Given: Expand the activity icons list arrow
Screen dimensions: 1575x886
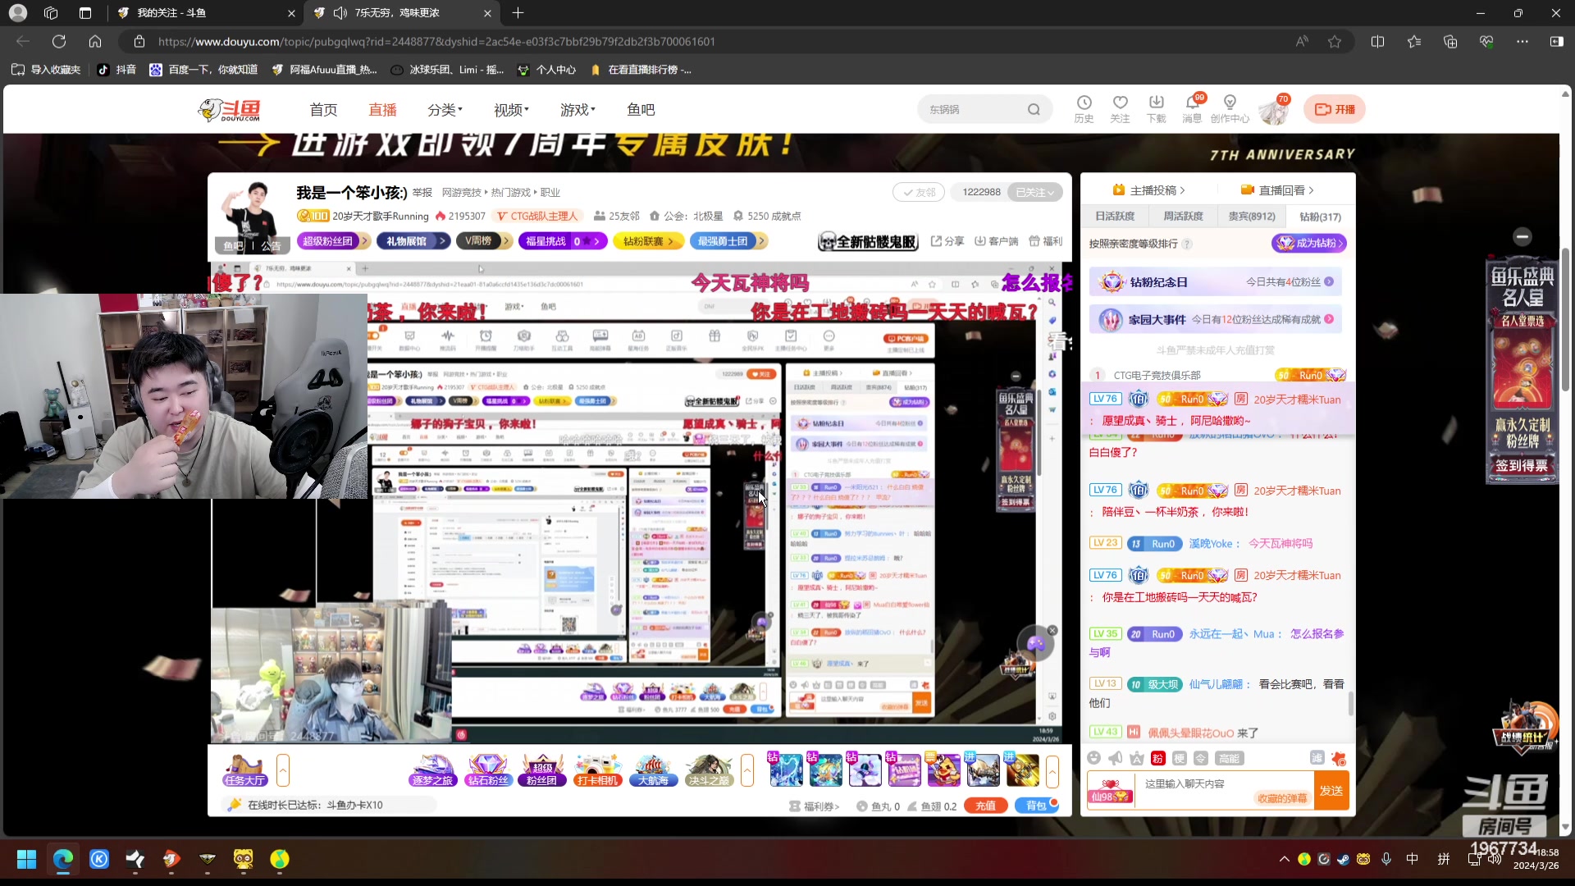Looking at the screenshot, I should 747,770.
